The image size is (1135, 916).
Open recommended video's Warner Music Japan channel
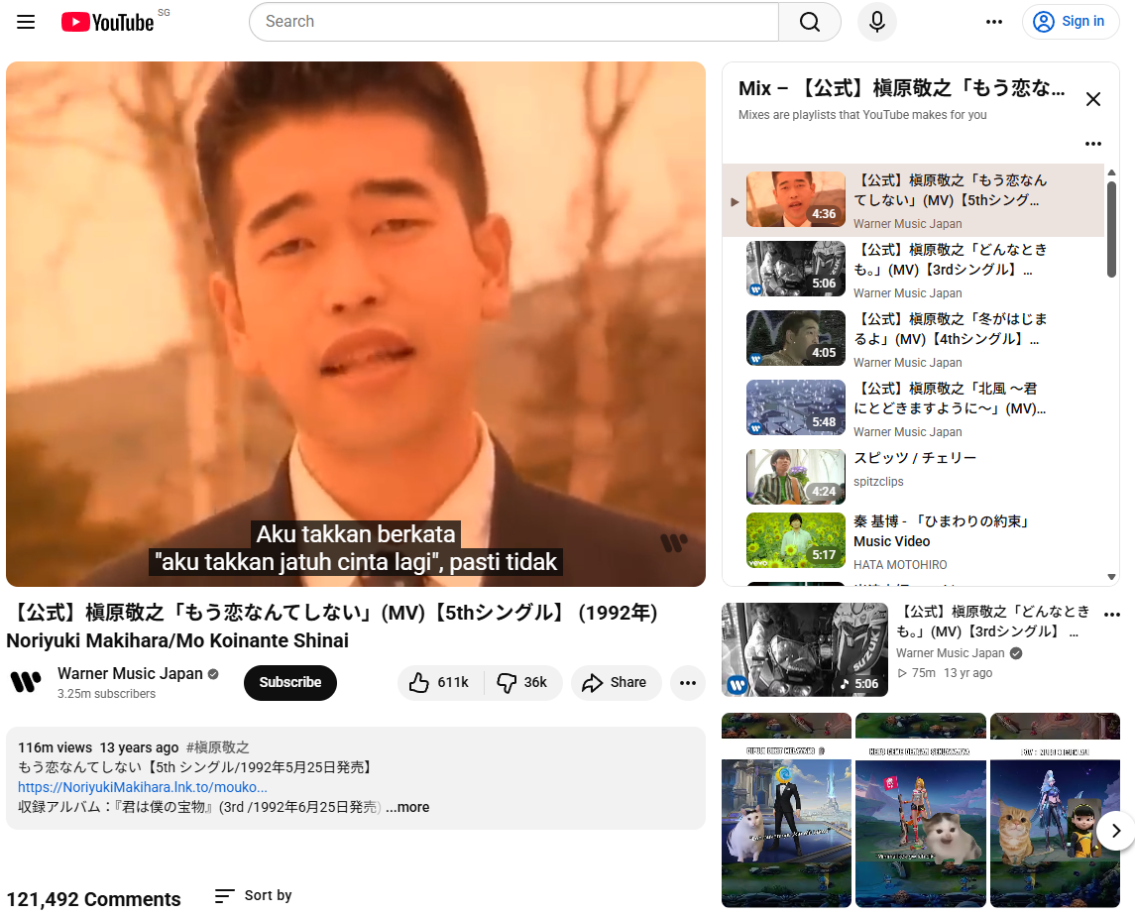[x=951, y=653]
